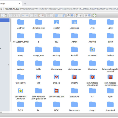Click the redo arrow in toolbar
118x118 pixels.
tap(27, 15)
